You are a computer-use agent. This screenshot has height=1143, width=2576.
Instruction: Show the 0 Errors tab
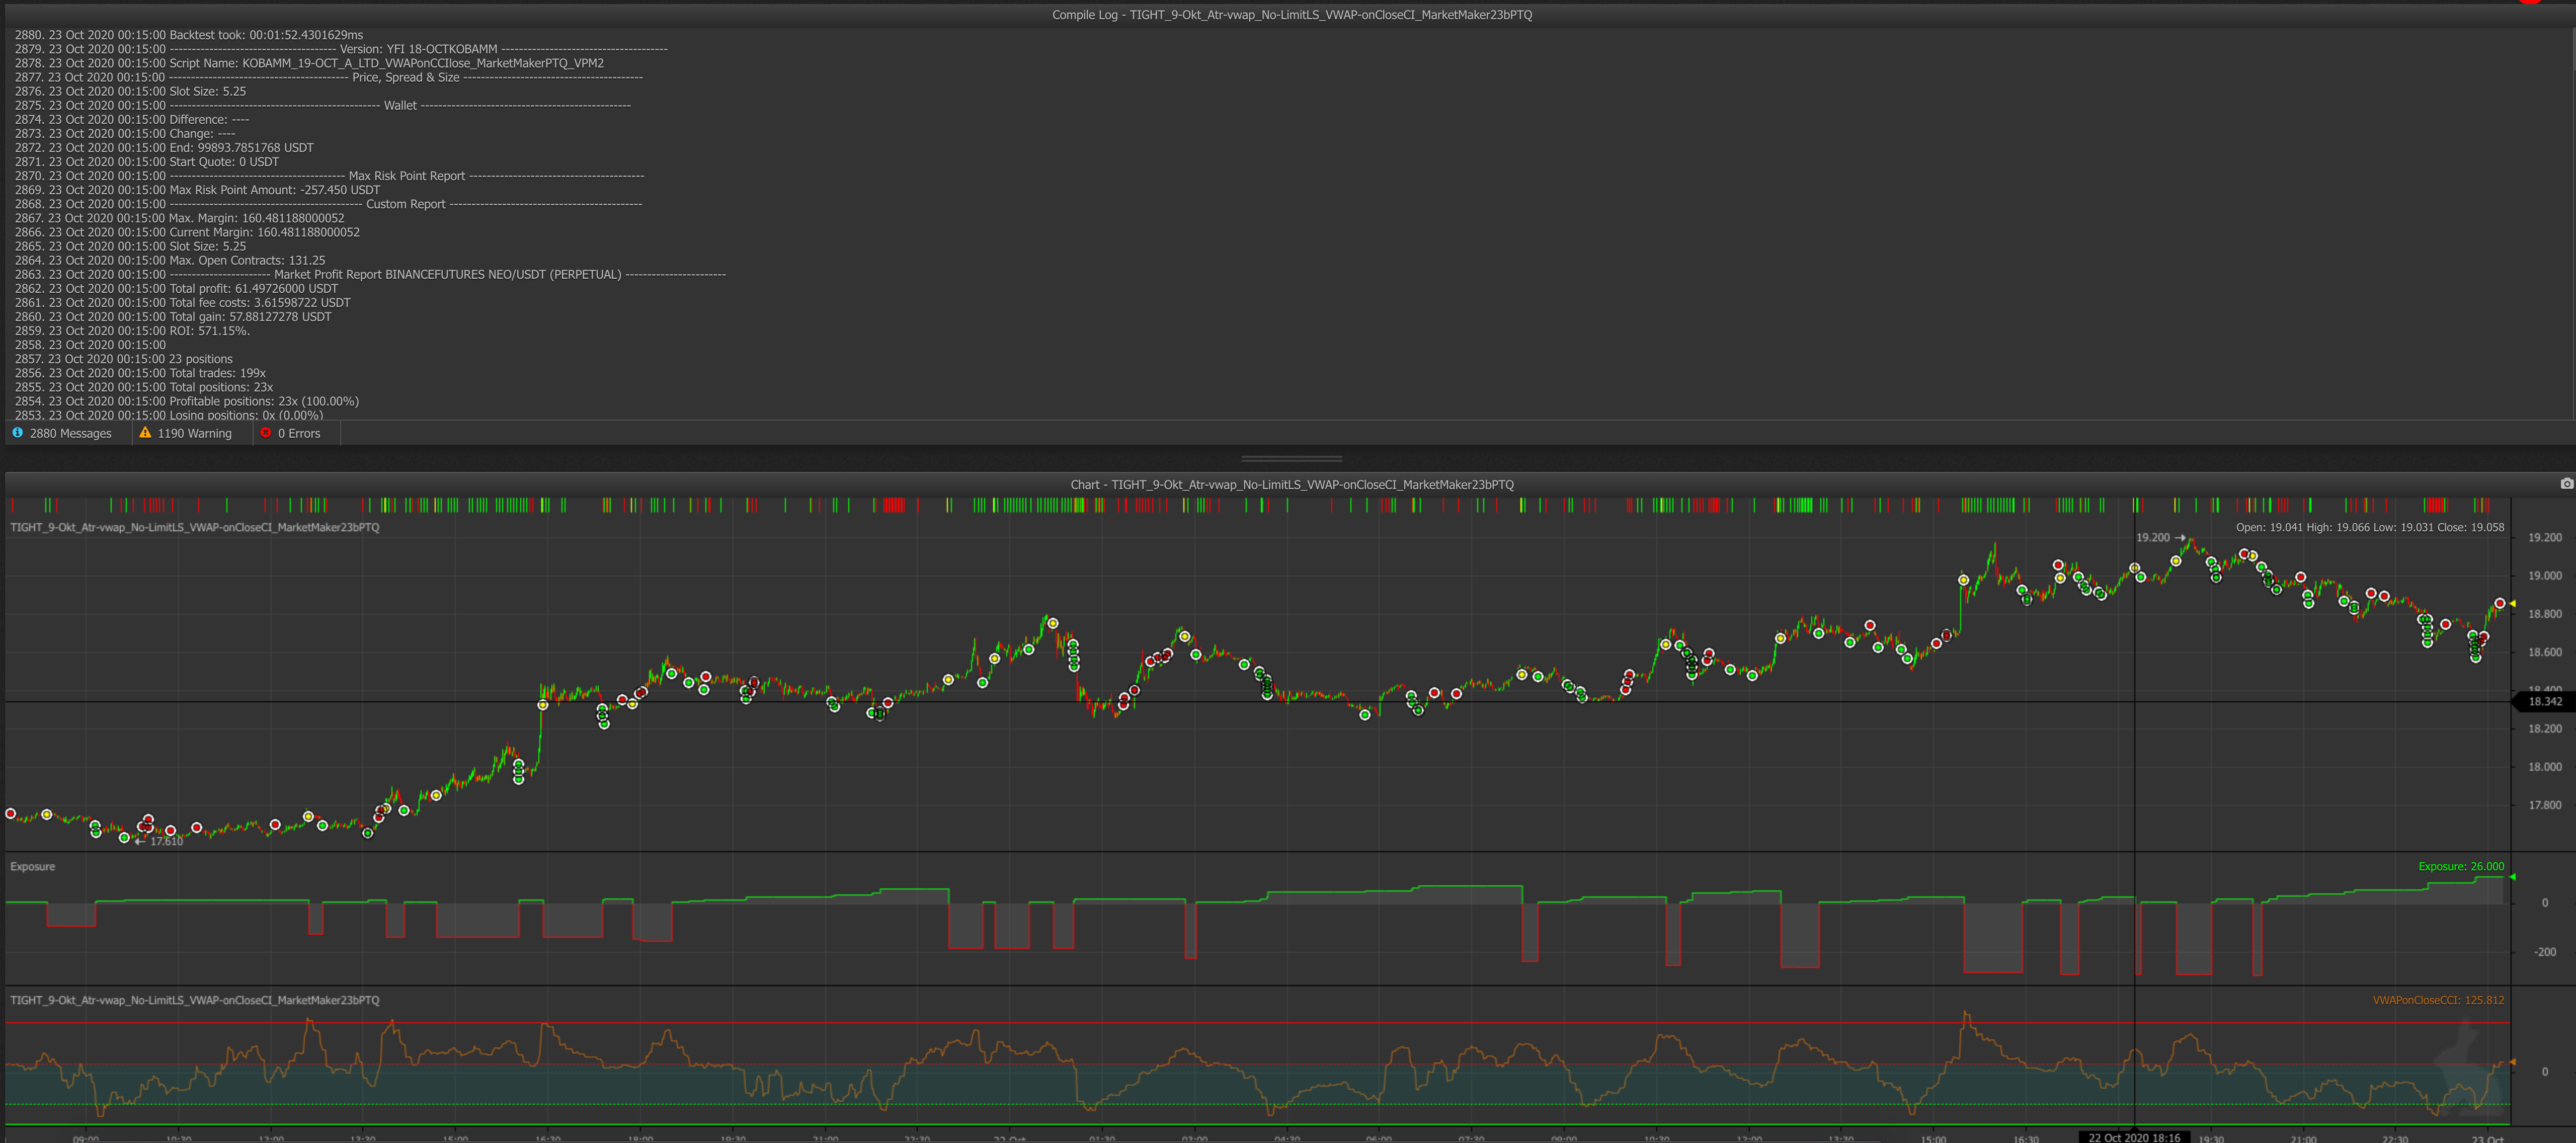click(x=291, y=433)
